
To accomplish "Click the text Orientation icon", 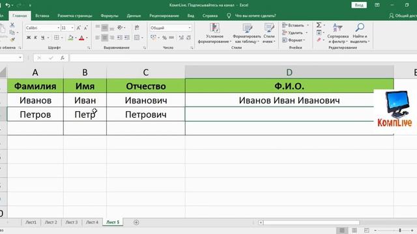I will click(120, 27).
